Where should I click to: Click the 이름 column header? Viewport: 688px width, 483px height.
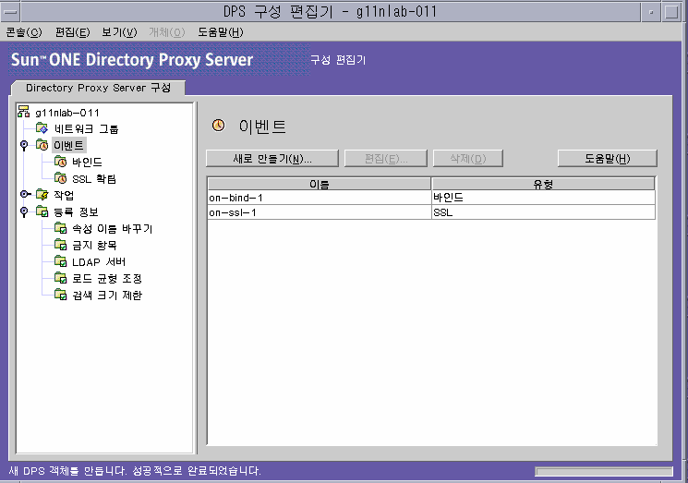point(319,184)
